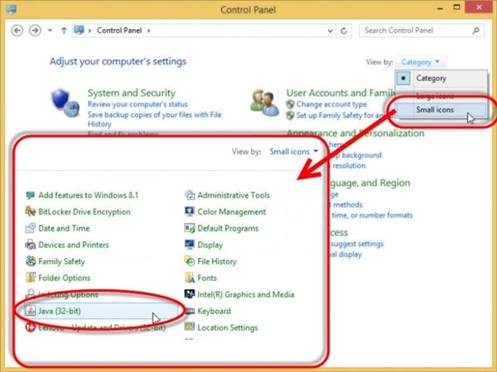Screen dimensions: 497x372
Task: Choose Small icons in the view menu
Action: (435, 110)
